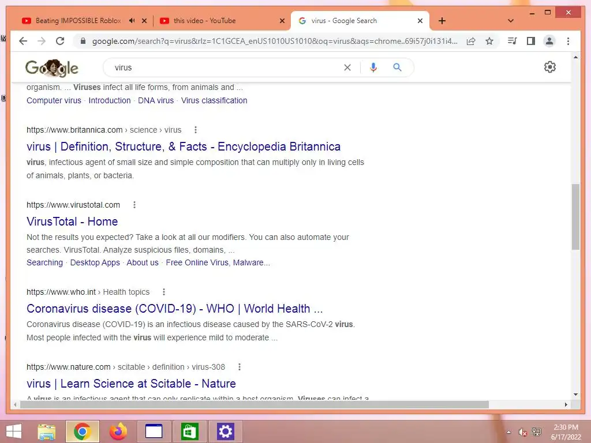Open the Virus classification sublink
This screenshot has width=591, height=443.
pos(214,100)
